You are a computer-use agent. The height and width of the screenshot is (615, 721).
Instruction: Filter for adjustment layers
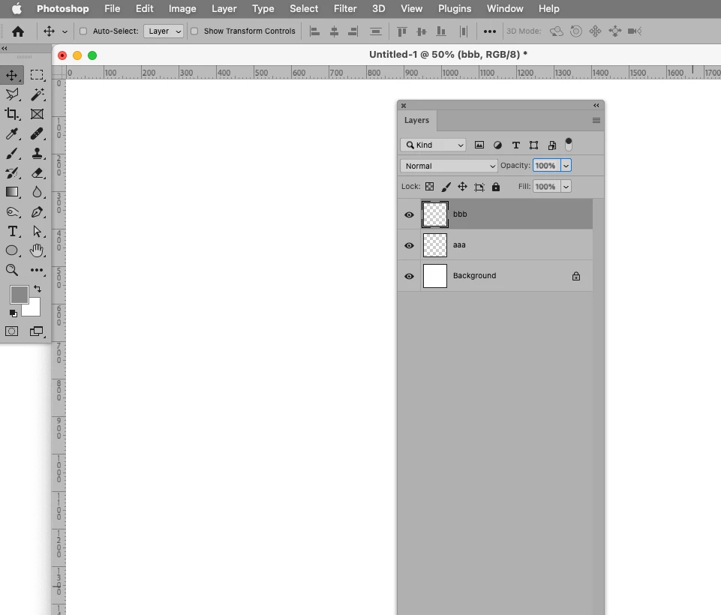pos(497,145)
